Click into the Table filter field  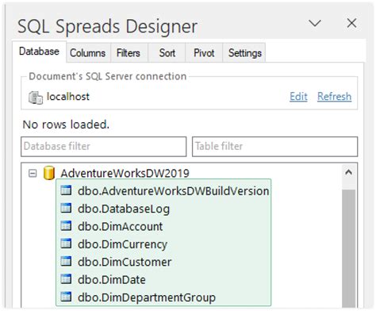(x=275, y=147)
